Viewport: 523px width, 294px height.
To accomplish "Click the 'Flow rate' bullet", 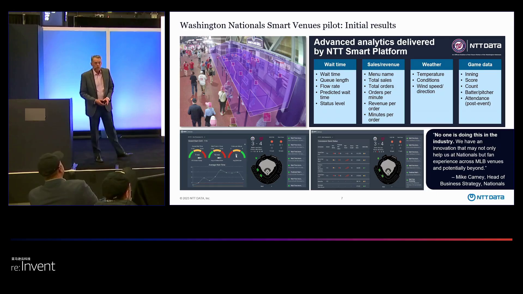I will tap(330, 86).
